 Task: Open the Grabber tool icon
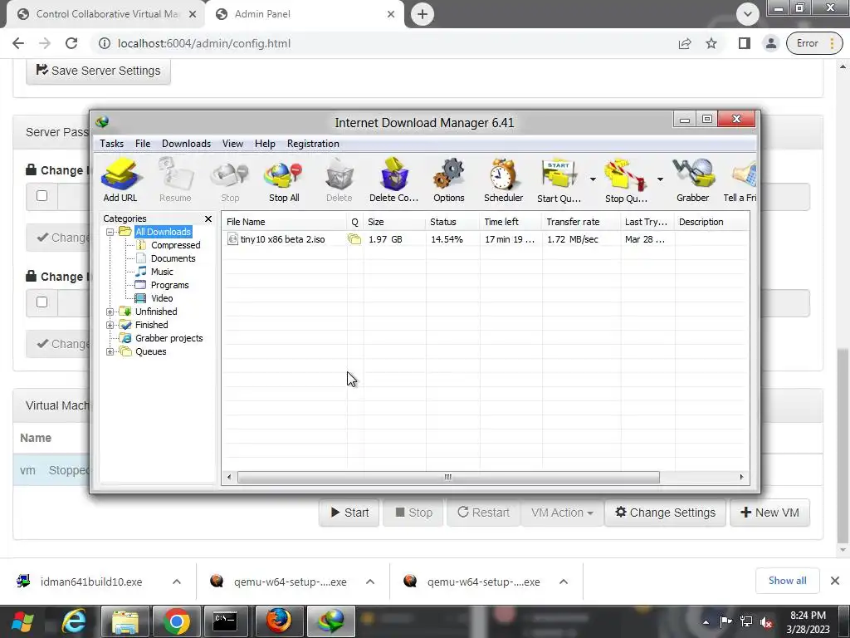(x=693, y=180)
